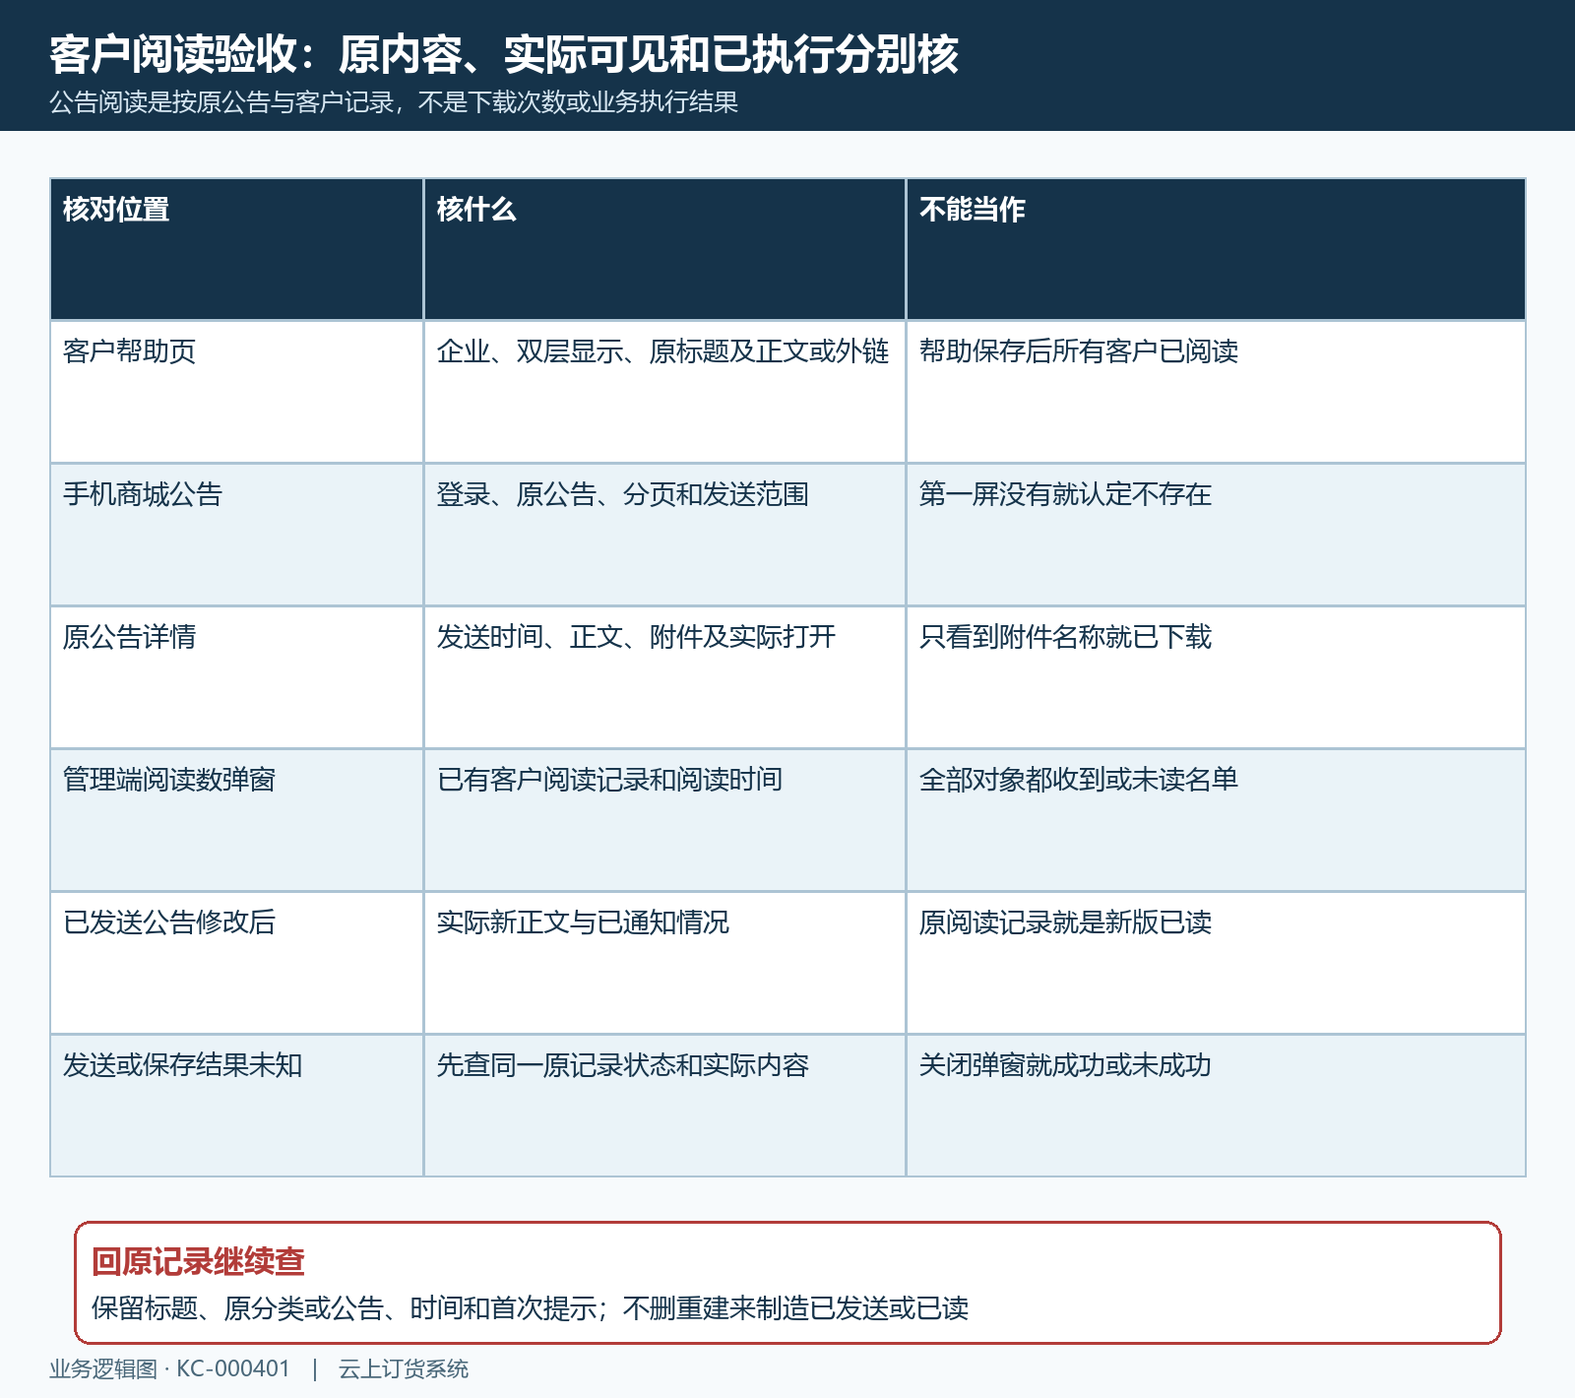
Task: Click the cell 只看到附件名称就已下载
Action: [1216, 677]
